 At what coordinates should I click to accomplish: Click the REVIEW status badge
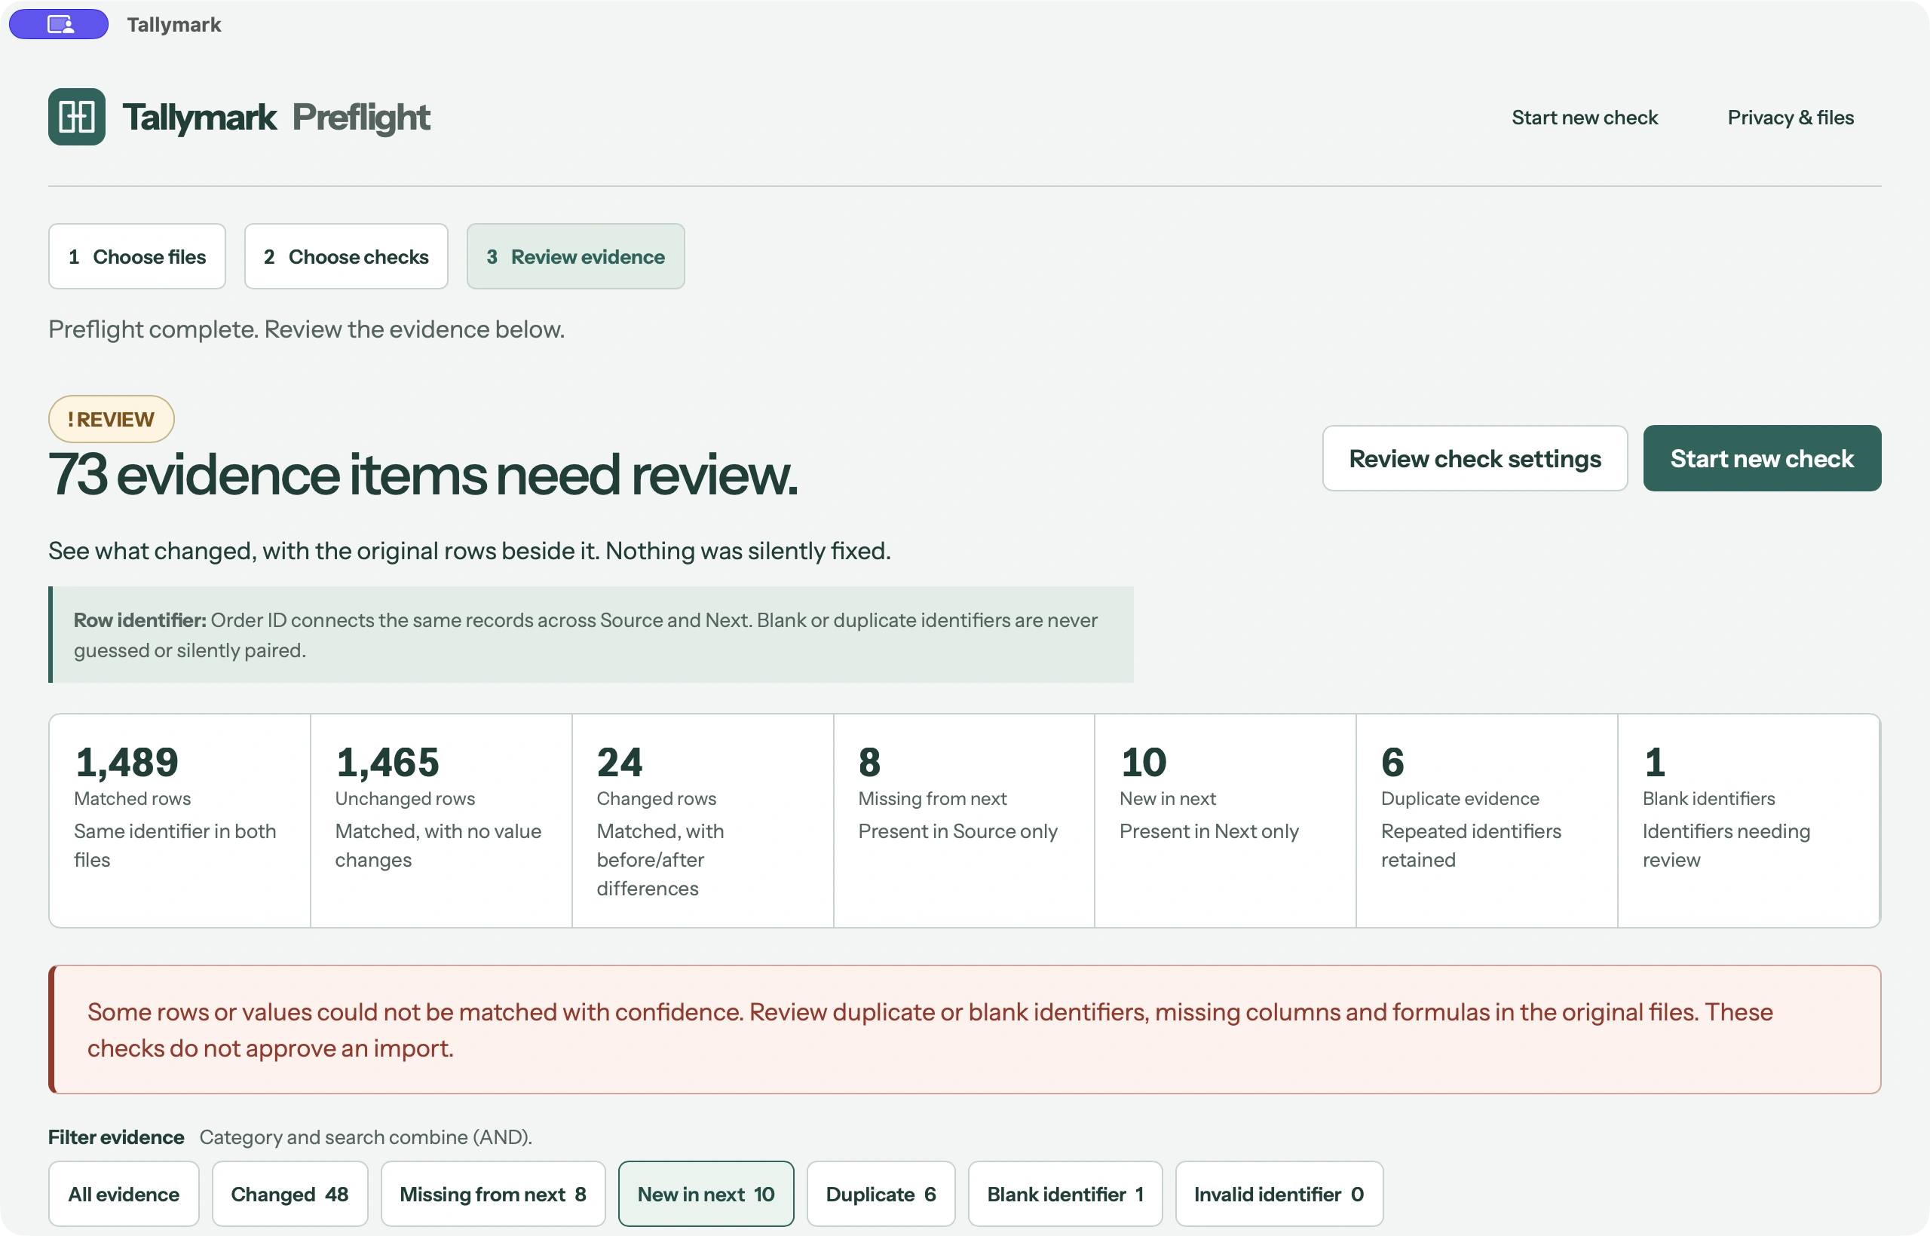pyautogui.click(x=112, y=419)
